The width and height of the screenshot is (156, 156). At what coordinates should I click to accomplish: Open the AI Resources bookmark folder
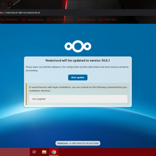(10, 20)
